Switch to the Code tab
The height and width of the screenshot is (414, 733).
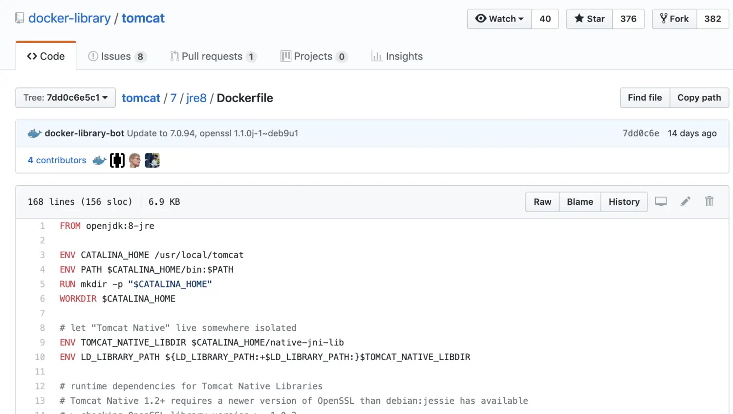[x=46, y=56]
